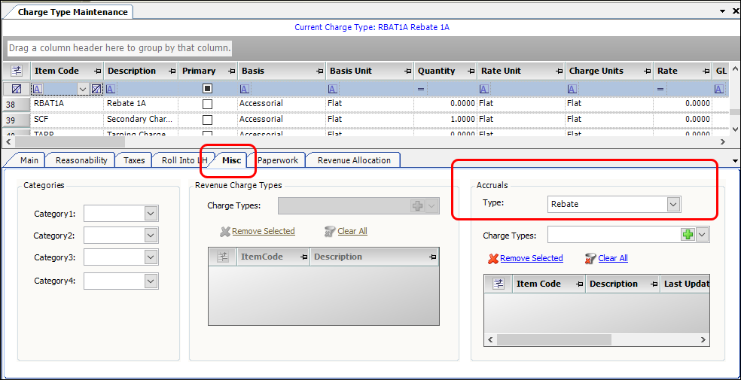The width and height of the screenshot is (741, 380).
Task: Open the Accruals Type dropdown showing Rebate
Action: tap(673, 204)
